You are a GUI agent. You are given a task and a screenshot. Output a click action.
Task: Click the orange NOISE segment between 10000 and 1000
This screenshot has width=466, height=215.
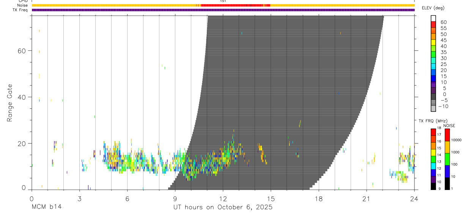point(447,147)
